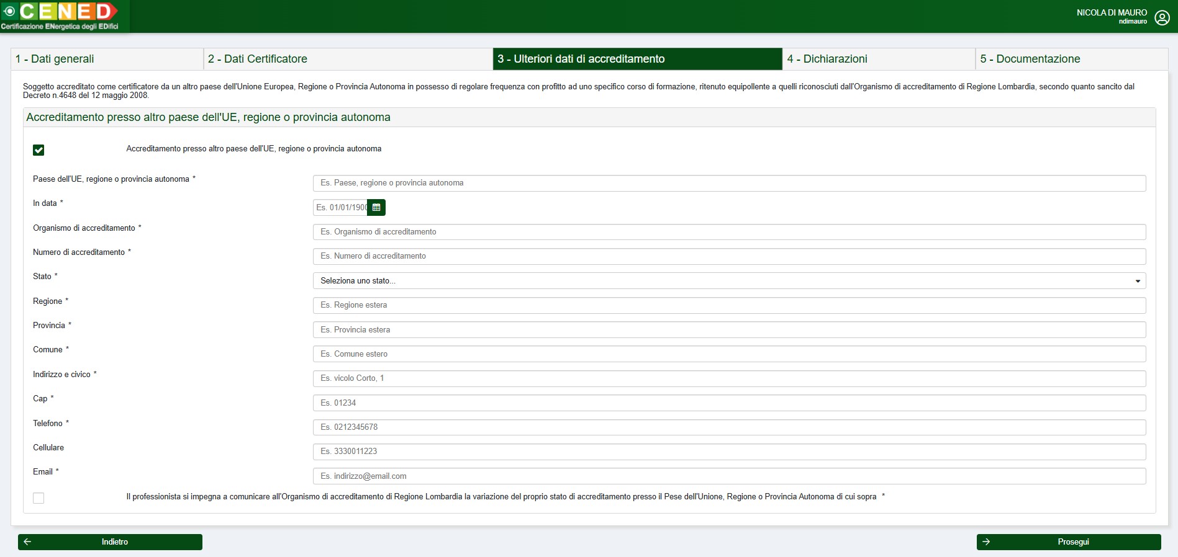Click the 'Il professionista si impegna' statement text
The image size is (1178, 557).
click(505, 497)
